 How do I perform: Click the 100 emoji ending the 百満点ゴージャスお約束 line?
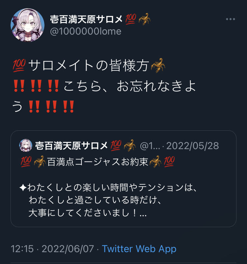[x=169, y=161]
